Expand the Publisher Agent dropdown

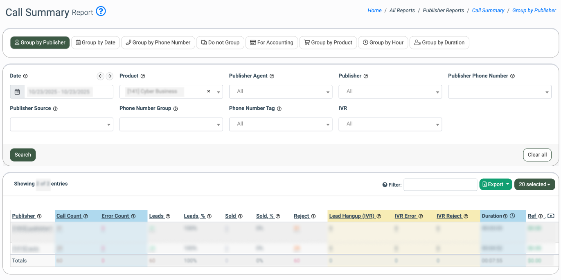point(280,92)
